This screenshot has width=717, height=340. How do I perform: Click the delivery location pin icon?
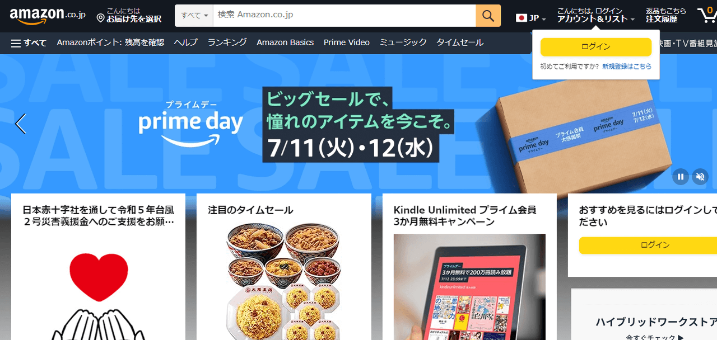point(101,18)
